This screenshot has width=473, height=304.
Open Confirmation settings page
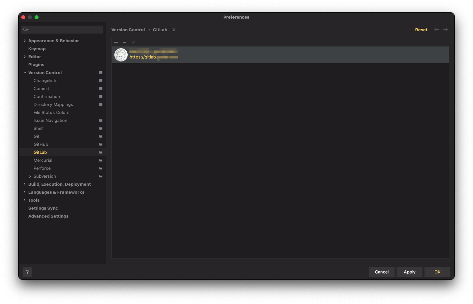pos(47,96)
